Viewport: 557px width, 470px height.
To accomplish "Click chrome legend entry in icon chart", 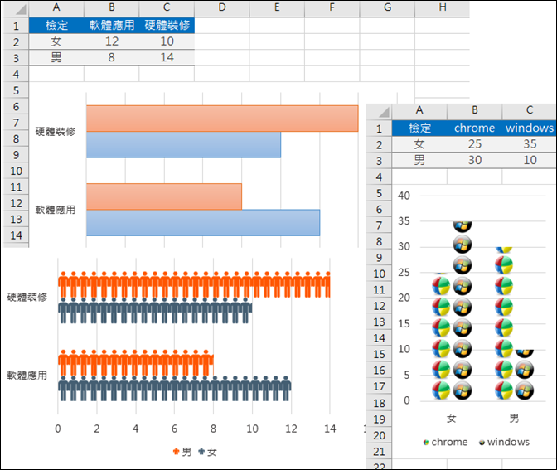I will tap(445, 442).
